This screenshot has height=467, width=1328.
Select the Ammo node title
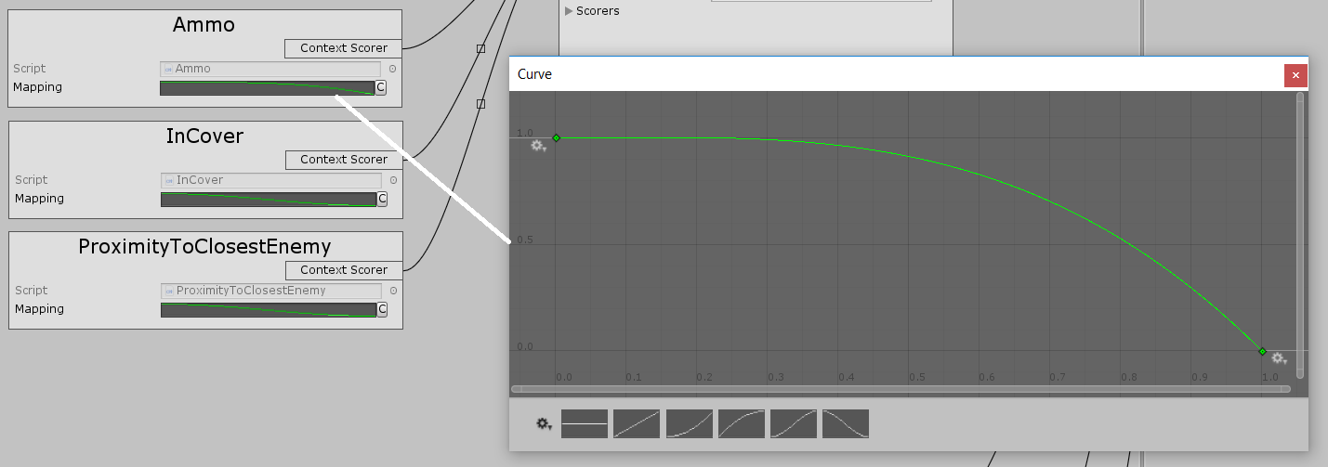[x=204, y=25]
